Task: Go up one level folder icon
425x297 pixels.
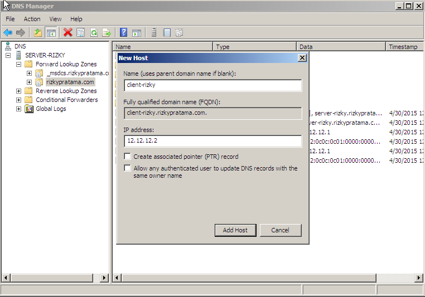Action: point(38,33)
